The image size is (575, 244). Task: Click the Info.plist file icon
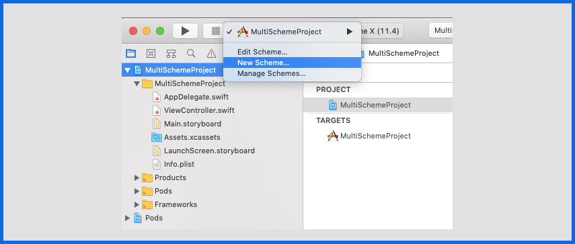click(157, 164)
